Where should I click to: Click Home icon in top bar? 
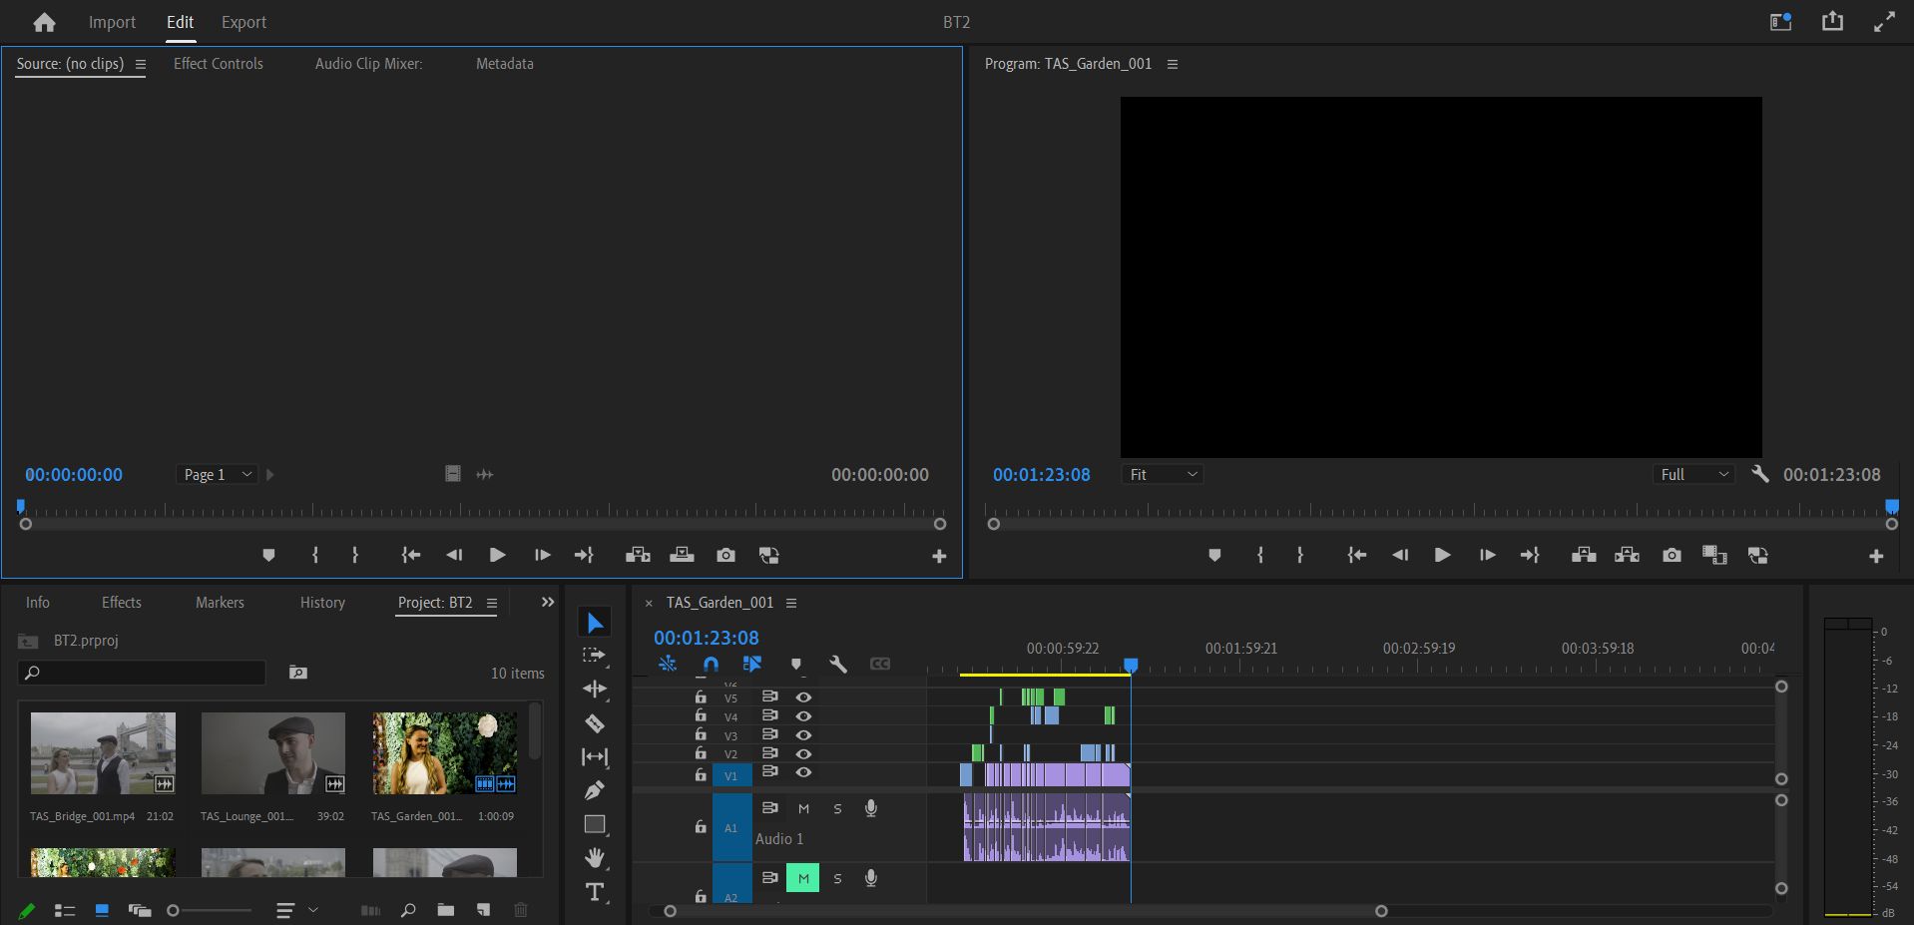(x=44, y=22)
